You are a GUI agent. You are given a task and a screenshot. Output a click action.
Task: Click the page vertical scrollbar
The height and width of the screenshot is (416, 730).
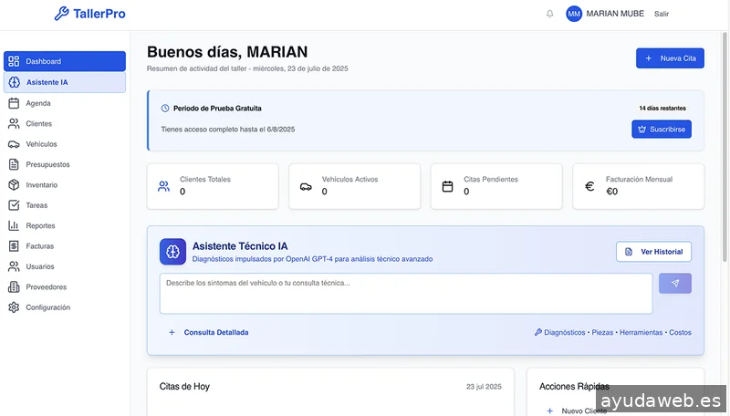pos(725,147)
